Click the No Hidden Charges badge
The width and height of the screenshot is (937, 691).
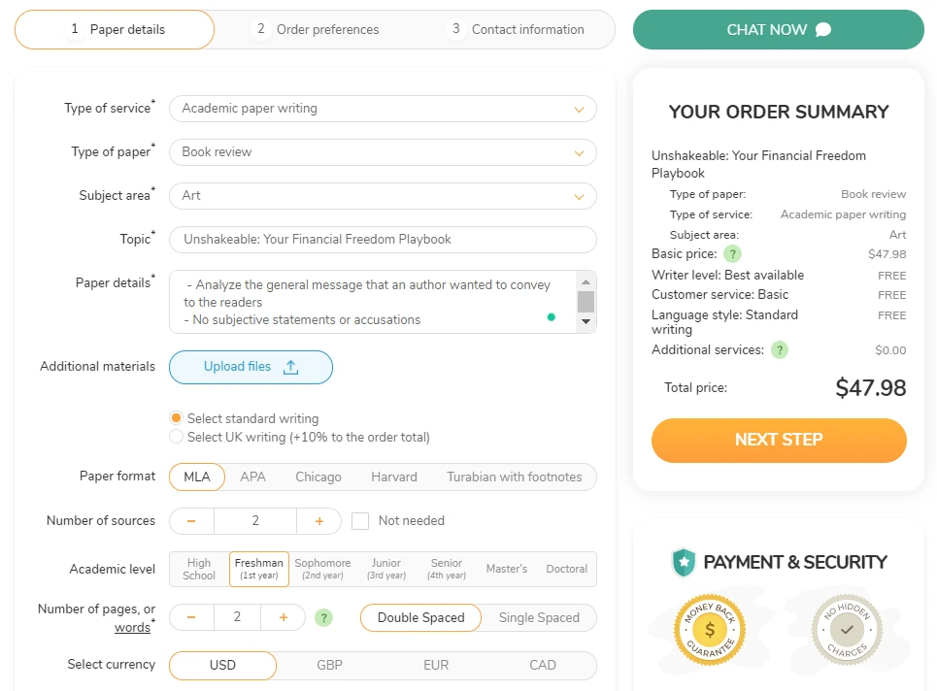tap(847, 629)
